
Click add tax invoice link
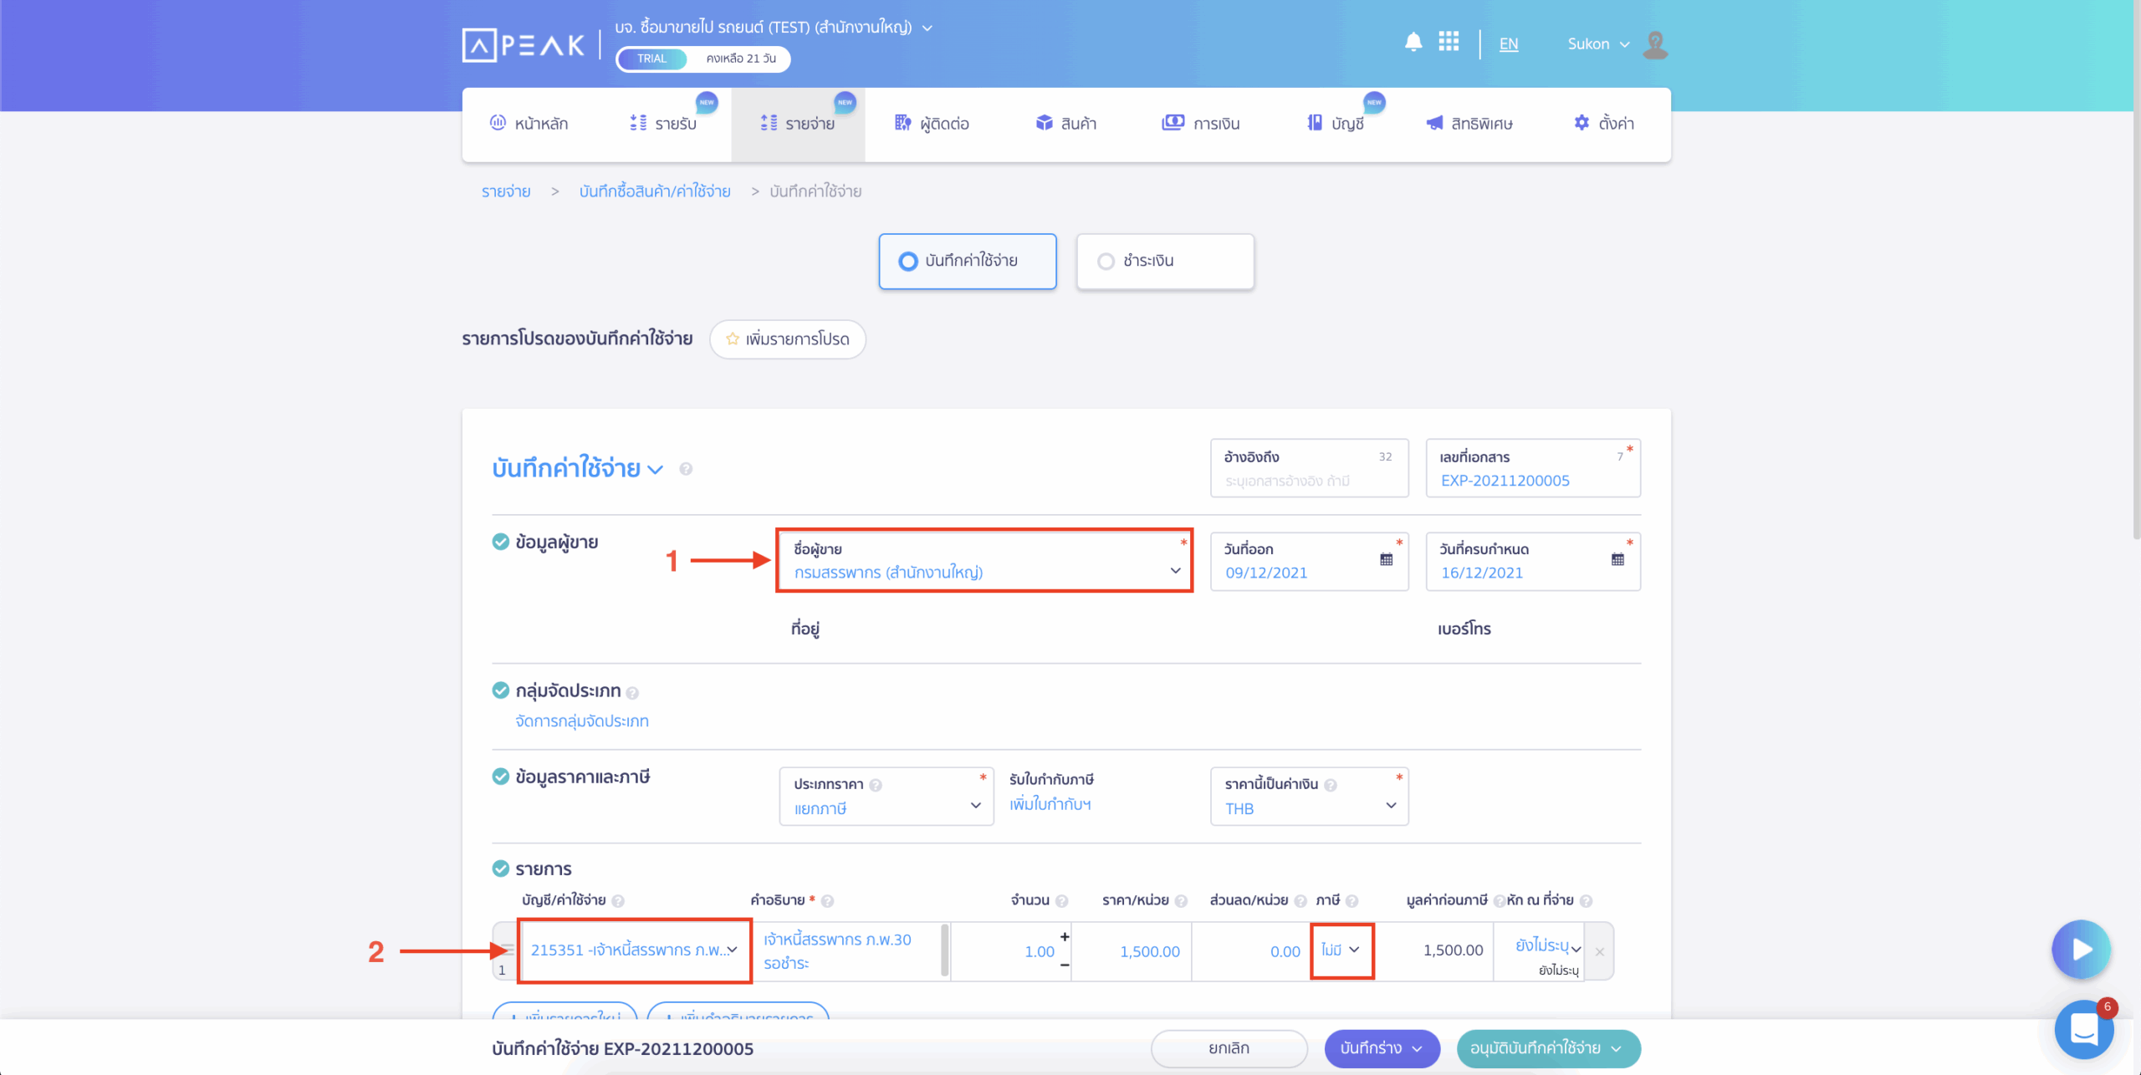click(x=1050, y=805)
